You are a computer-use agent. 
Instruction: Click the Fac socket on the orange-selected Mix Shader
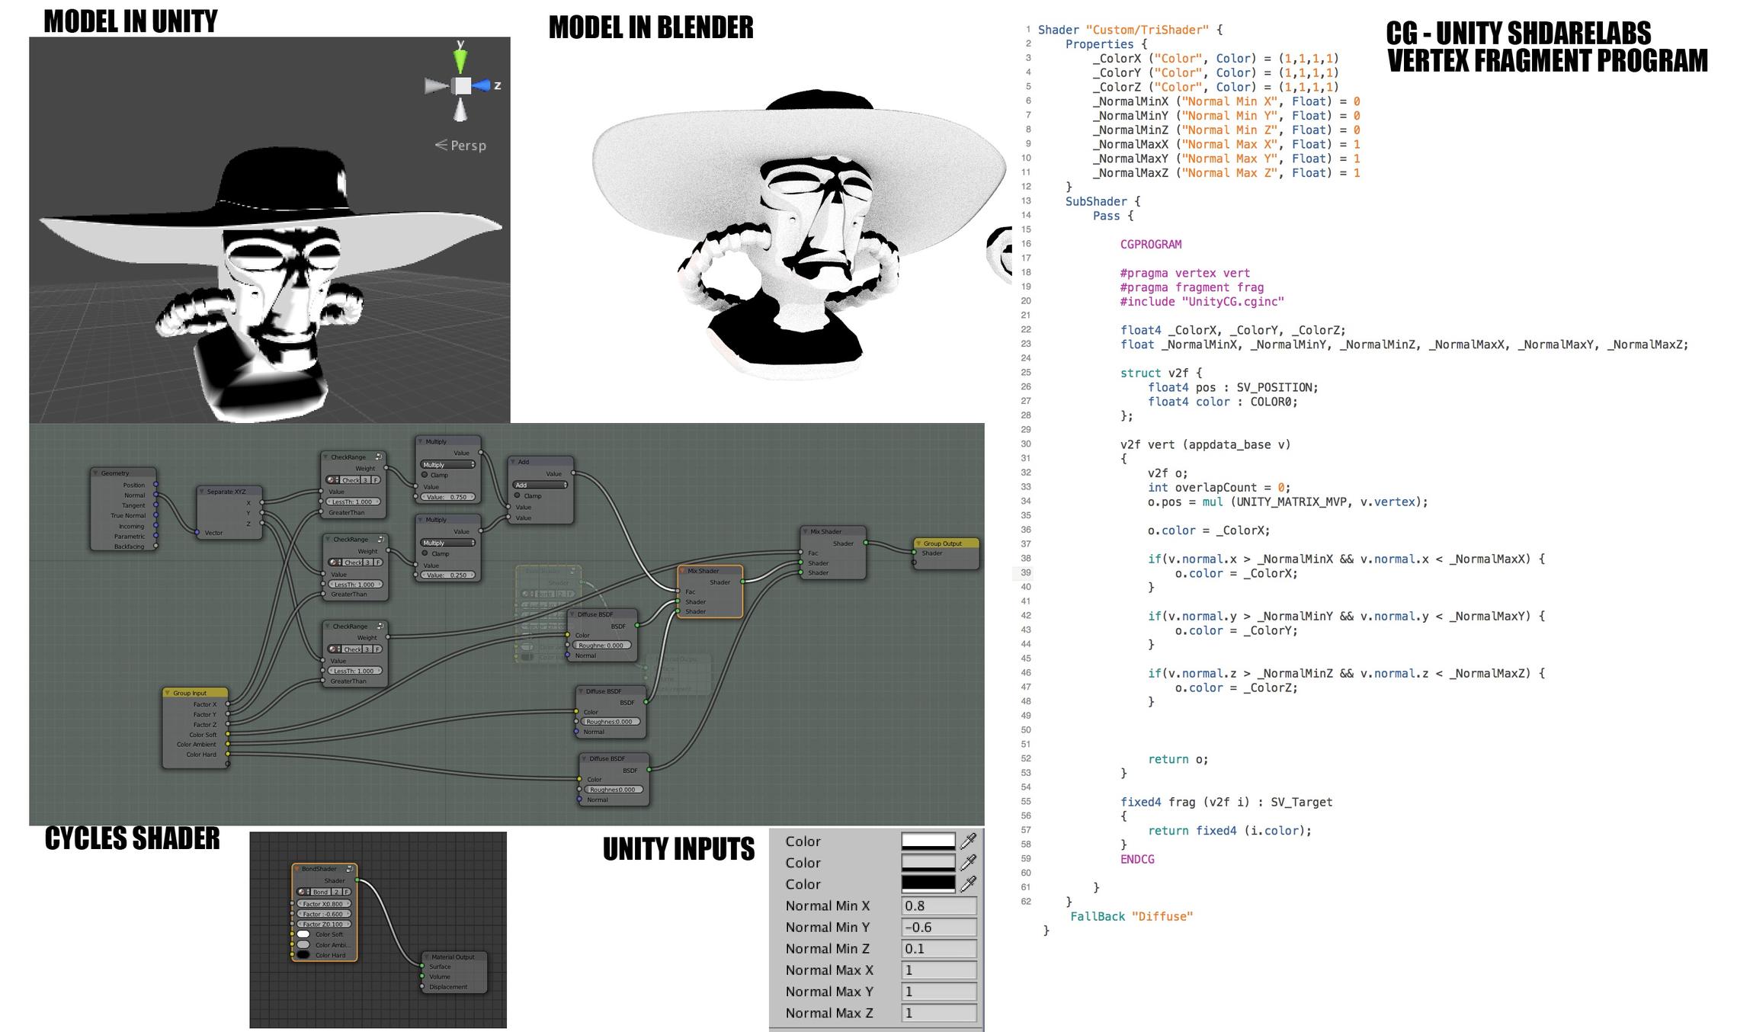coord(678,591)
